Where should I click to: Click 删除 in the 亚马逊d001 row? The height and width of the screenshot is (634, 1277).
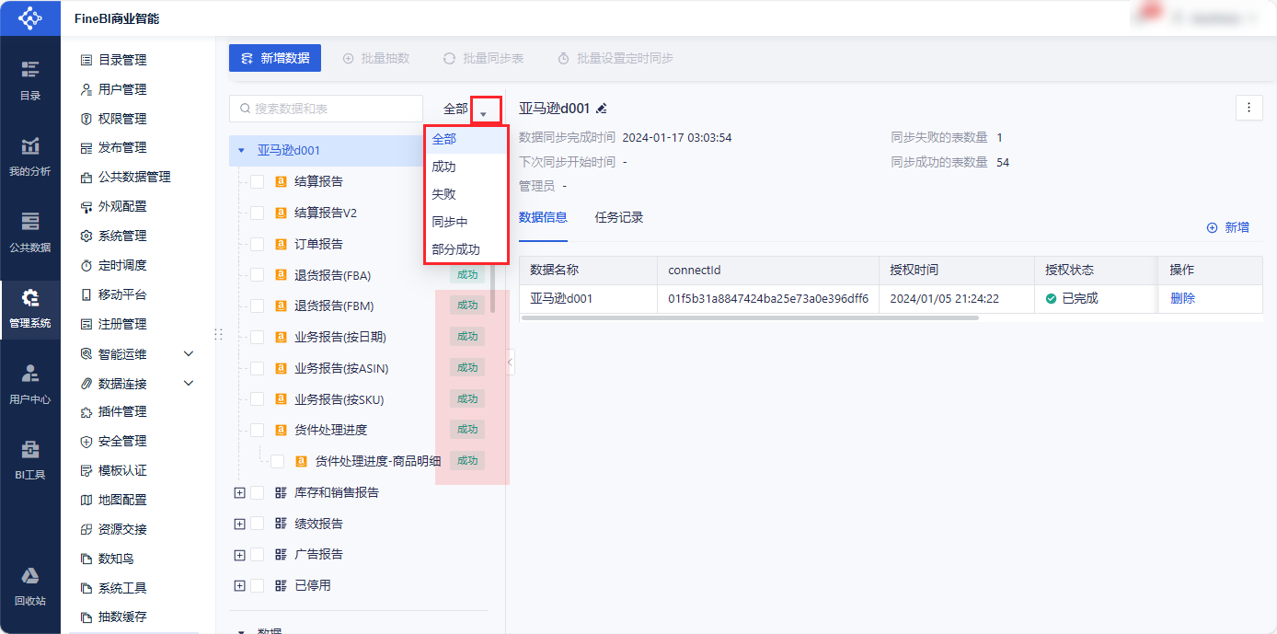[x=1183, y=298]
